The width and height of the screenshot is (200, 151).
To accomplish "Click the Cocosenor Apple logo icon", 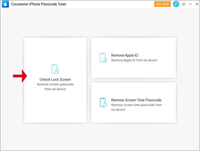I will tap(5, 4).
